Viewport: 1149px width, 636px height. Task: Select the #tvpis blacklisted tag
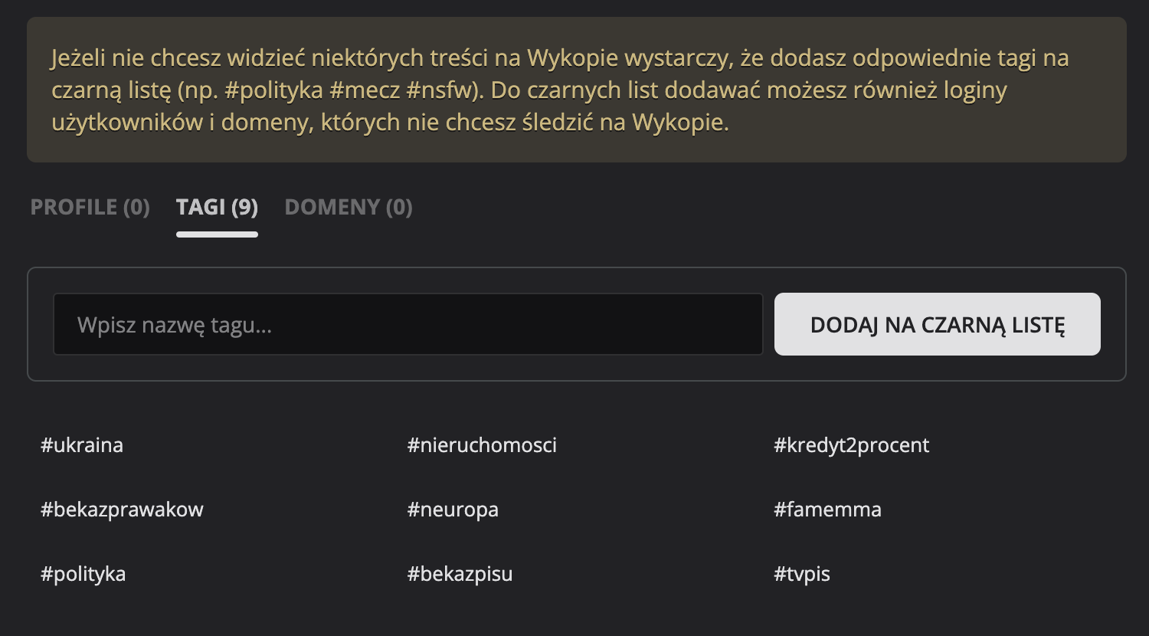(802, 574)
